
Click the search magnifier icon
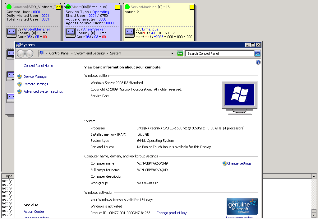click(x=257, y=54)
